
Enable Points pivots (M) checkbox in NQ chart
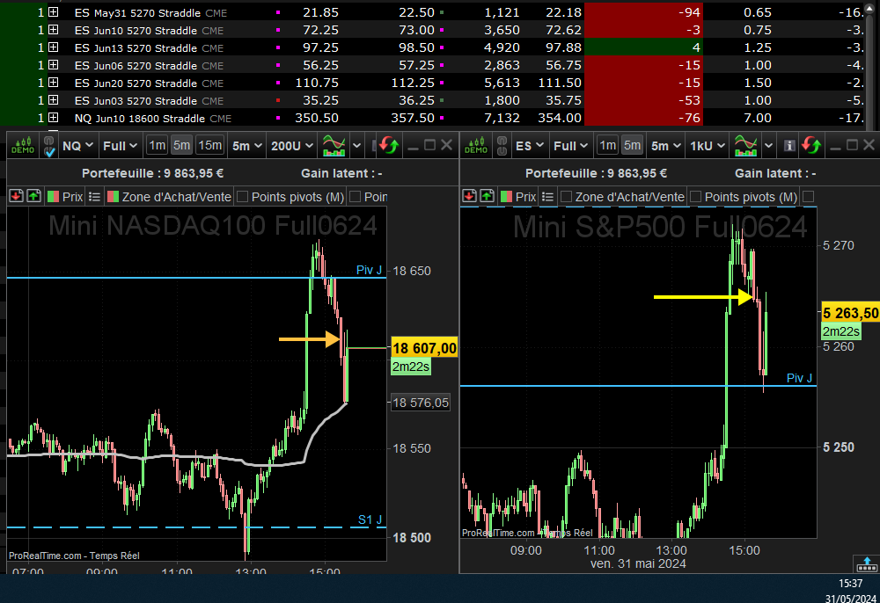click(243, 197)
